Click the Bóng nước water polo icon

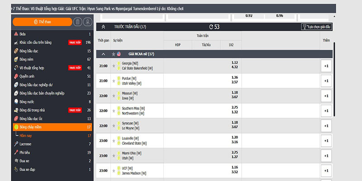pyautogui.click(x=16, y=102)
